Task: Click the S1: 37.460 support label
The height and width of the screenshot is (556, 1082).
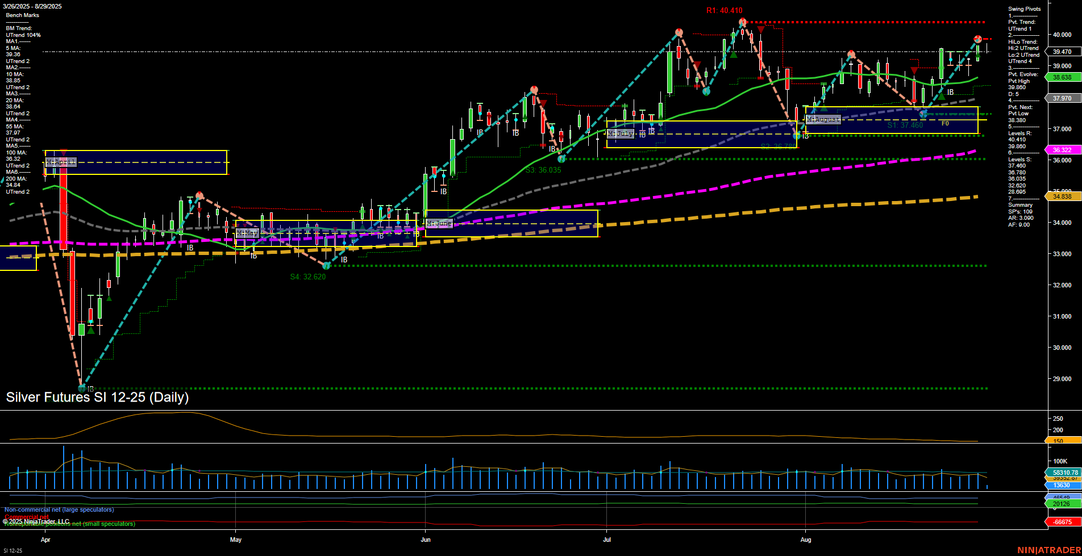Action: [x=905, y=126]
